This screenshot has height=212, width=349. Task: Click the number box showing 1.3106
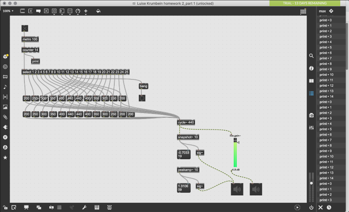pos(184,188)
